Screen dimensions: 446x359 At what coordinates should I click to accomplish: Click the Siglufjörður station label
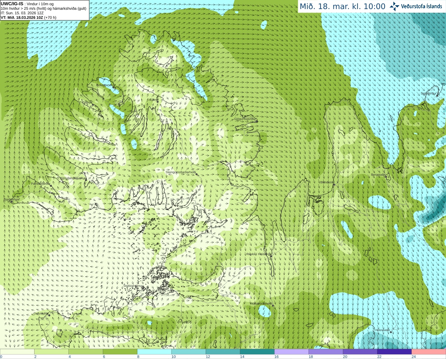point(428,93)
